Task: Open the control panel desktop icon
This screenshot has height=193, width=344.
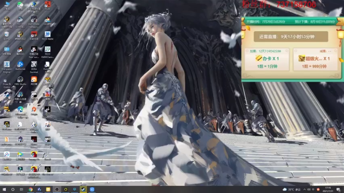Action: [6, 51]
